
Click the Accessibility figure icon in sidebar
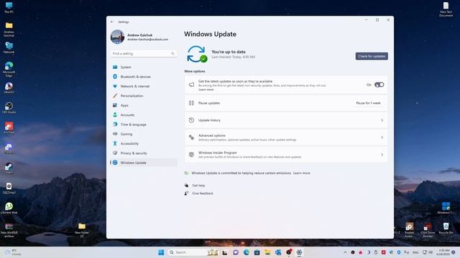point(115,143)
